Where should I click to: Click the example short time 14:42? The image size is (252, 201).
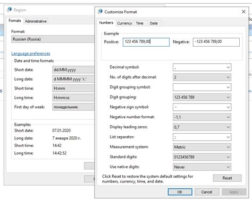tap(57, 145)
